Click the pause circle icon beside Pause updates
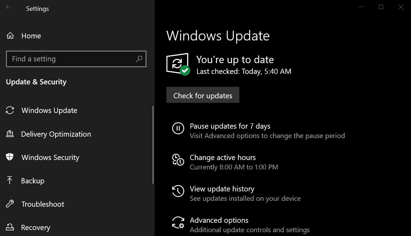Image resolution: width=411 pixels, height=236 pixels. (x=178, y=129)
